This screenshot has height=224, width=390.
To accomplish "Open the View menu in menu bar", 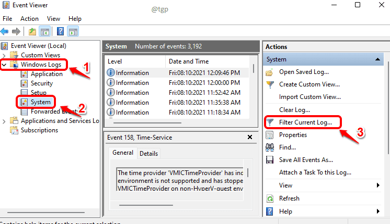I will tap(53, 19).
